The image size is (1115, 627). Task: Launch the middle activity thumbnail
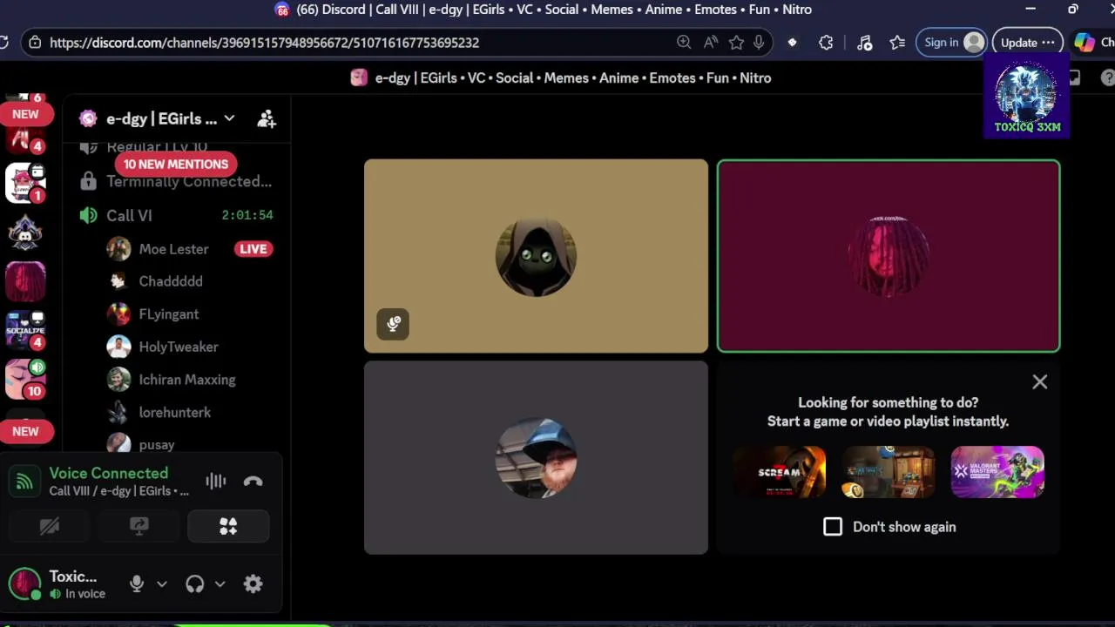point(889,472)
